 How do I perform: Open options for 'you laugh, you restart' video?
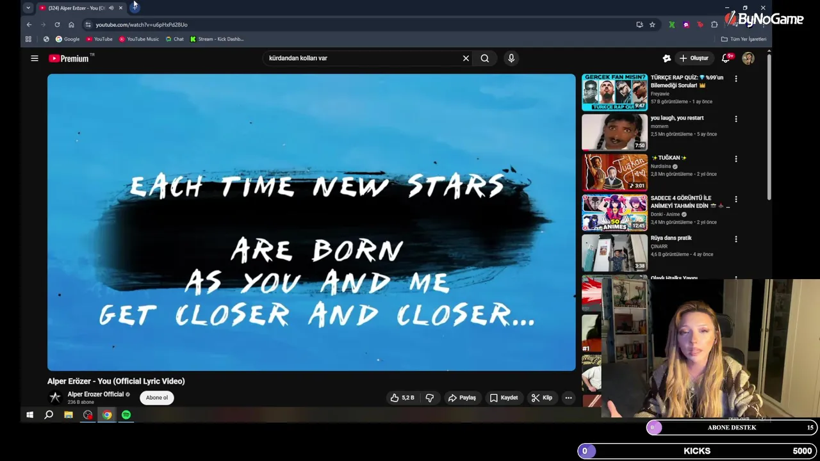(735, 119)
